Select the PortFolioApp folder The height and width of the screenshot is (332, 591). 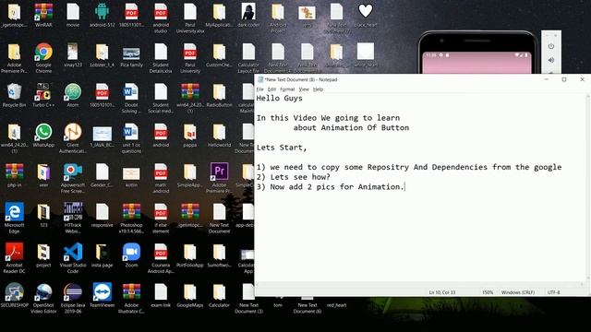coord(190,255)
